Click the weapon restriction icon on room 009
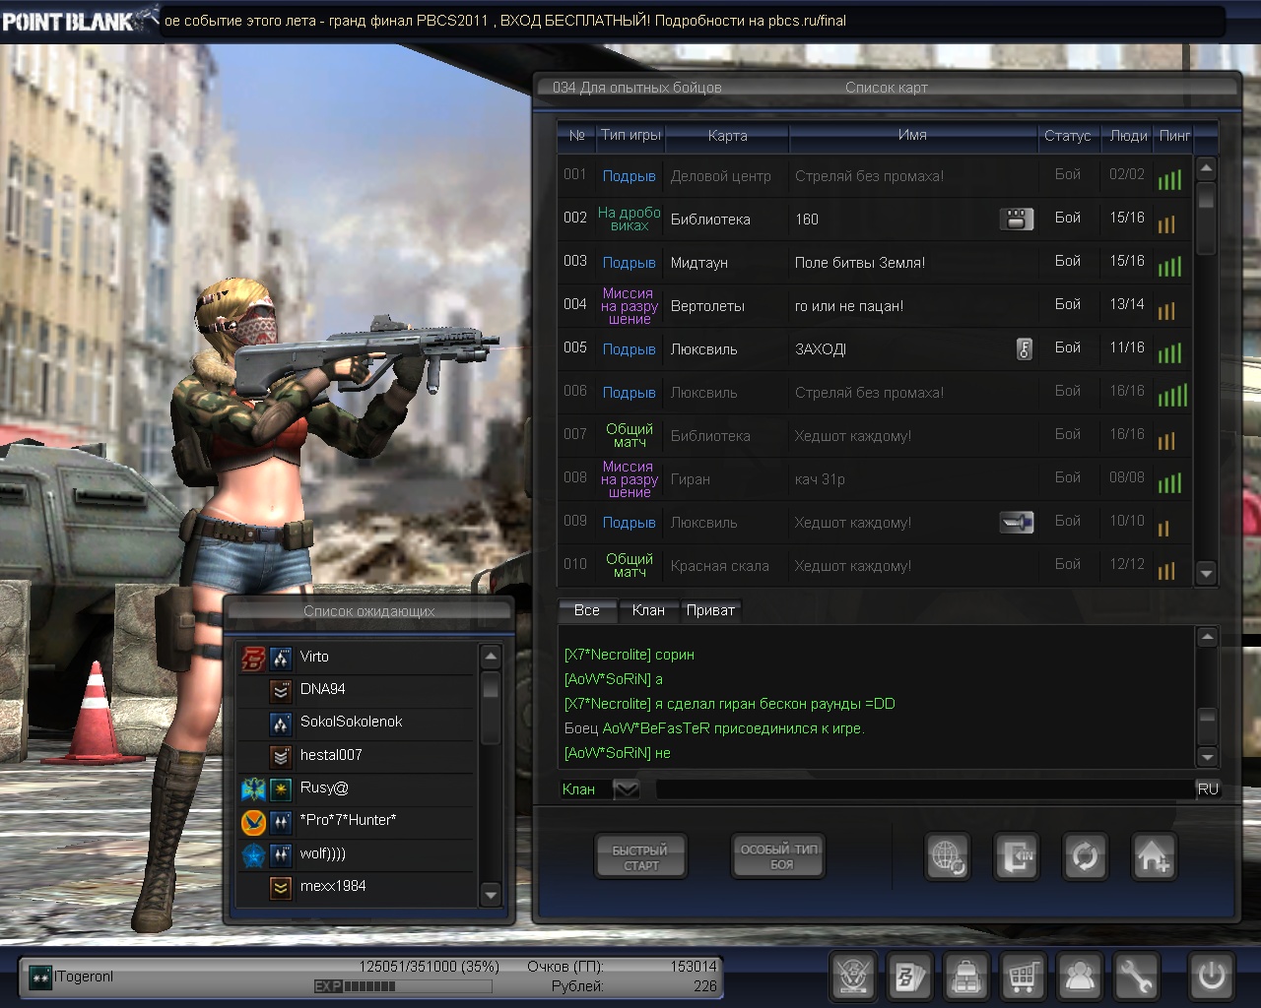Screen dimensions: 1261x1008 point(1017,522)
